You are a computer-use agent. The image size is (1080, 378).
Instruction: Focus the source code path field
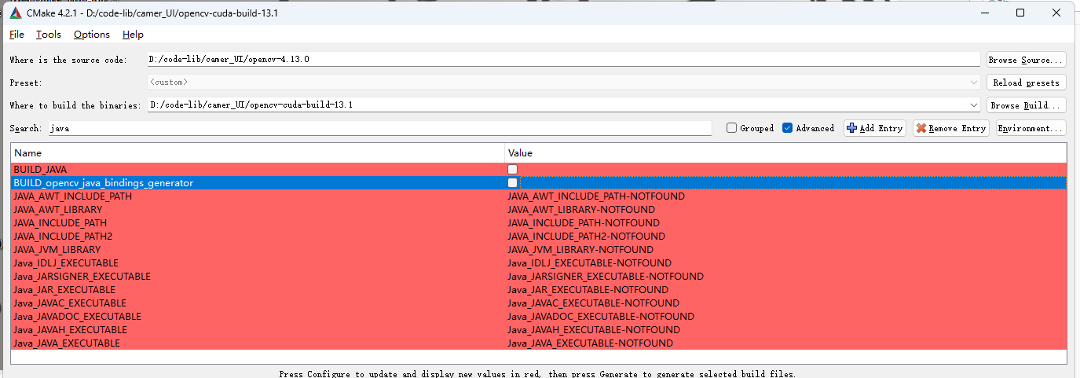pos(564,59)
